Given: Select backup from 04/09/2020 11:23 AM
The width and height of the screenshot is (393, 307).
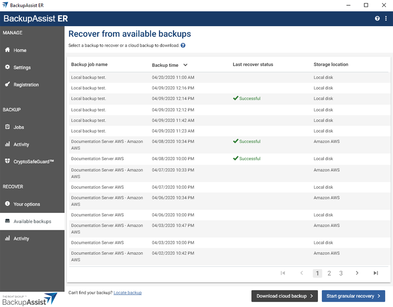Looking at the screenshot, I should (230, 131).
